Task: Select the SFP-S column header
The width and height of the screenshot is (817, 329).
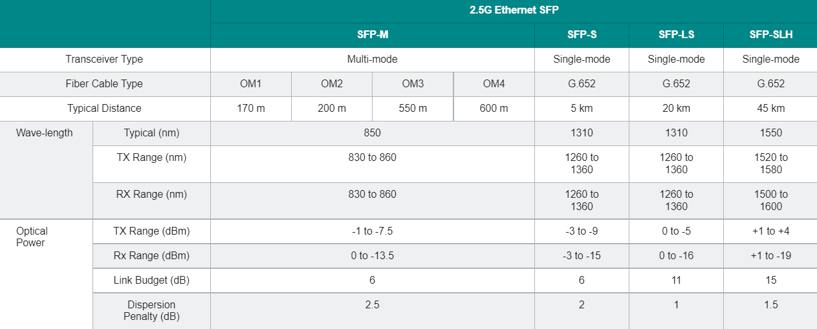Action: point(581,35)
